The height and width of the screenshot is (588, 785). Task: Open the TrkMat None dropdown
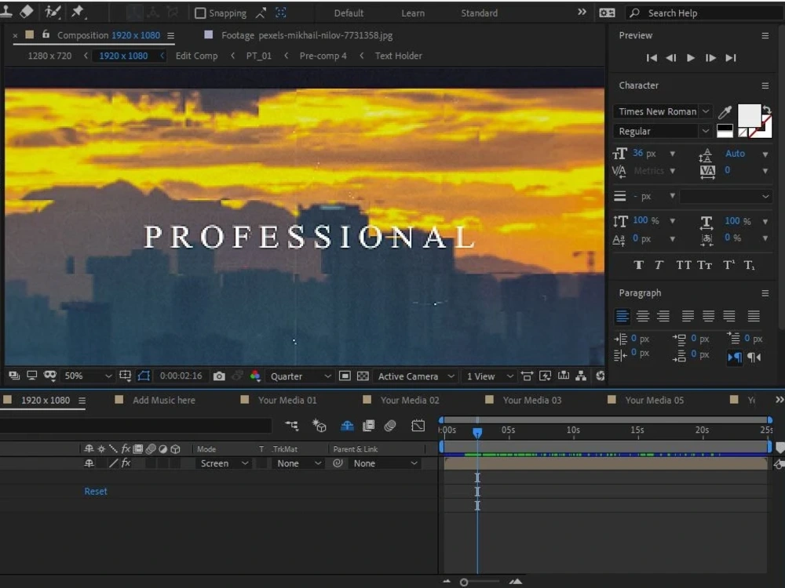(298, 463)
